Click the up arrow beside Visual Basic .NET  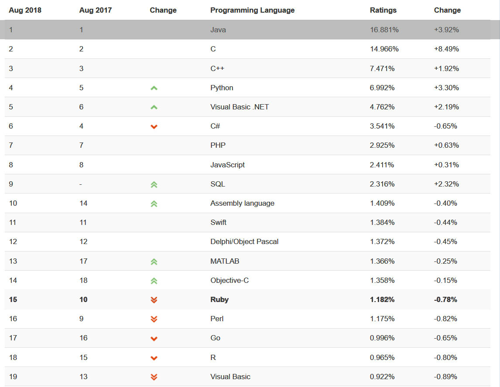[154, 107]
